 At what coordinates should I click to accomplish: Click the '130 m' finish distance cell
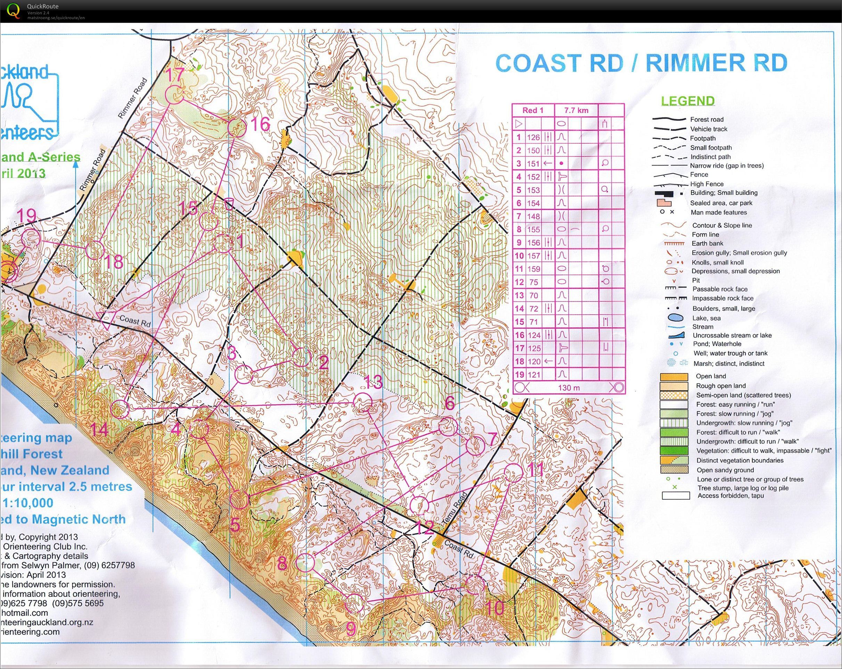pyautogui.click(x=569, y=388)
